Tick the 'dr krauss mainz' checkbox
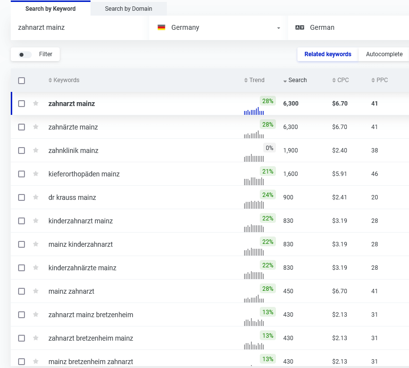The image size is (409, 368). point(22,197)
